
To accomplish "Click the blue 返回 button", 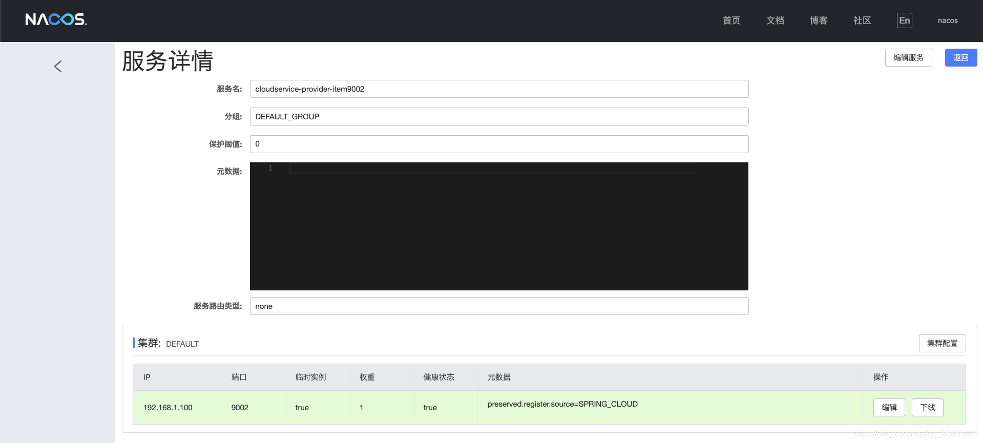I will point(960,57).
